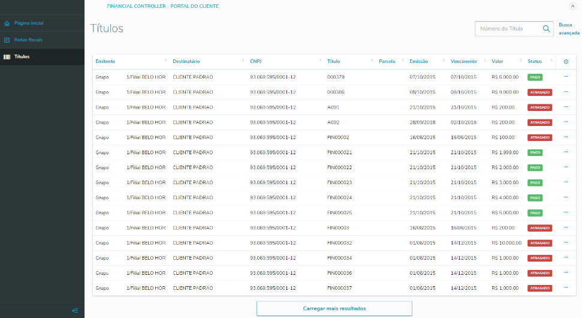Viewport: 582px width, 318px height.
Task: Open table column settings gear
Action: (566, 62)
